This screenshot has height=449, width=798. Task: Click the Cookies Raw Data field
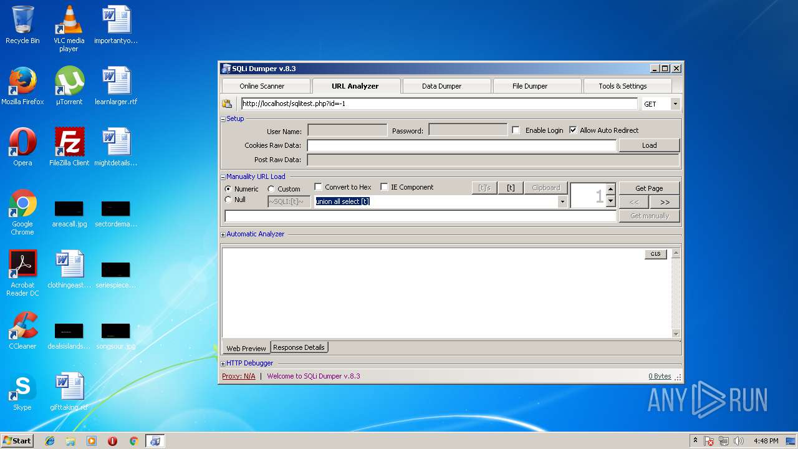pyautogui.click(x=461, y=145)
